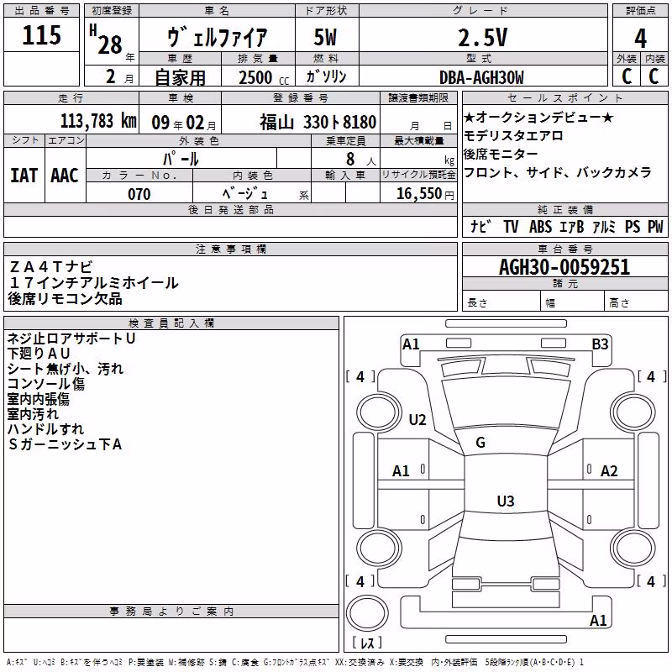672x672 pixels.
Task: Select inspector note 室内内張傷
Action: [38, 399]
